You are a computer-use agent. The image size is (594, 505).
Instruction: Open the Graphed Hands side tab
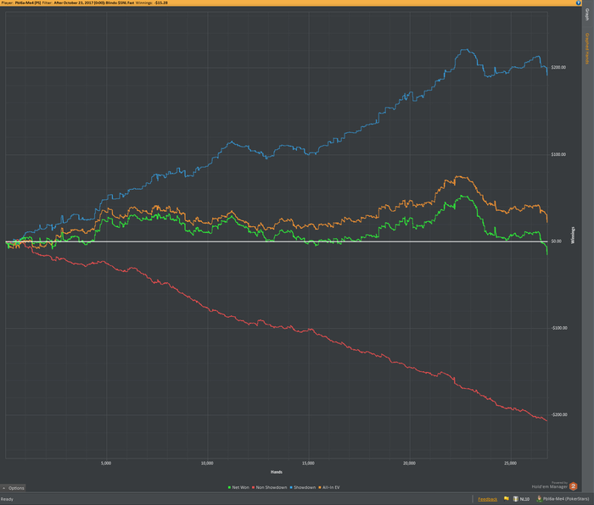pos(587,48)
